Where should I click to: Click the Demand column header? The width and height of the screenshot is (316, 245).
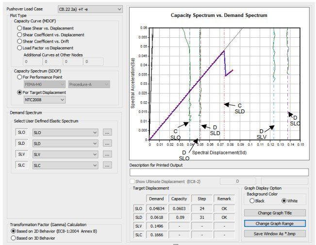pos(157,199)
